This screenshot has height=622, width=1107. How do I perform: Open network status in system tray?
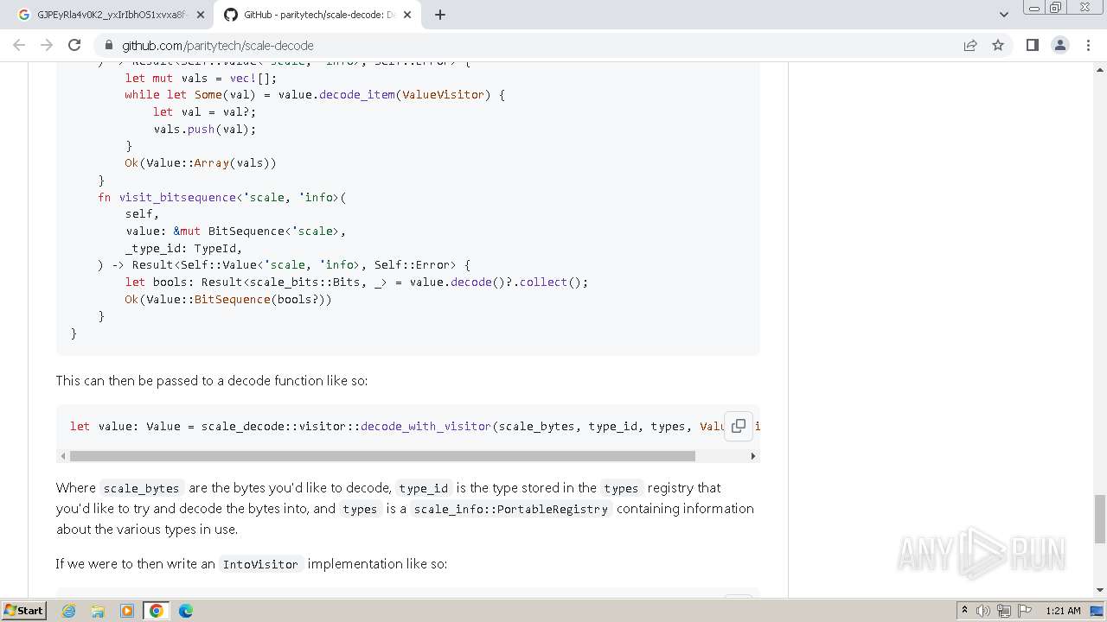[x=1003, y=611]
